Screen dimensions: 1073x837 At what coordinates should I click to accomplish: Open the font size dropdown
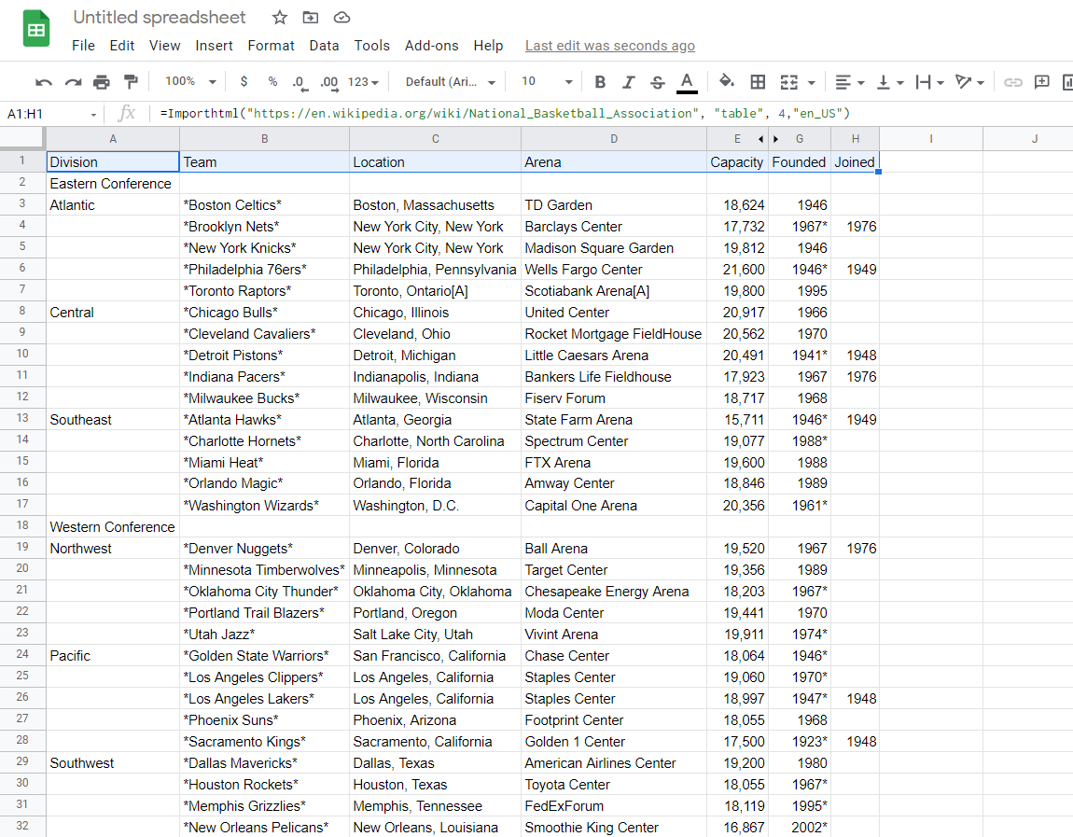[546, 81]
